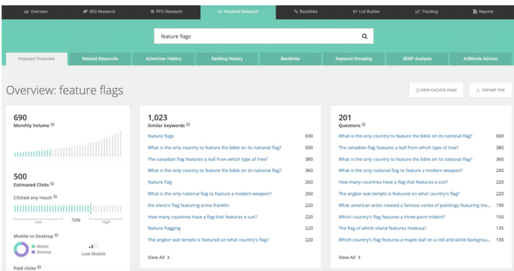Click the 201 questions count

pos(344,117)
